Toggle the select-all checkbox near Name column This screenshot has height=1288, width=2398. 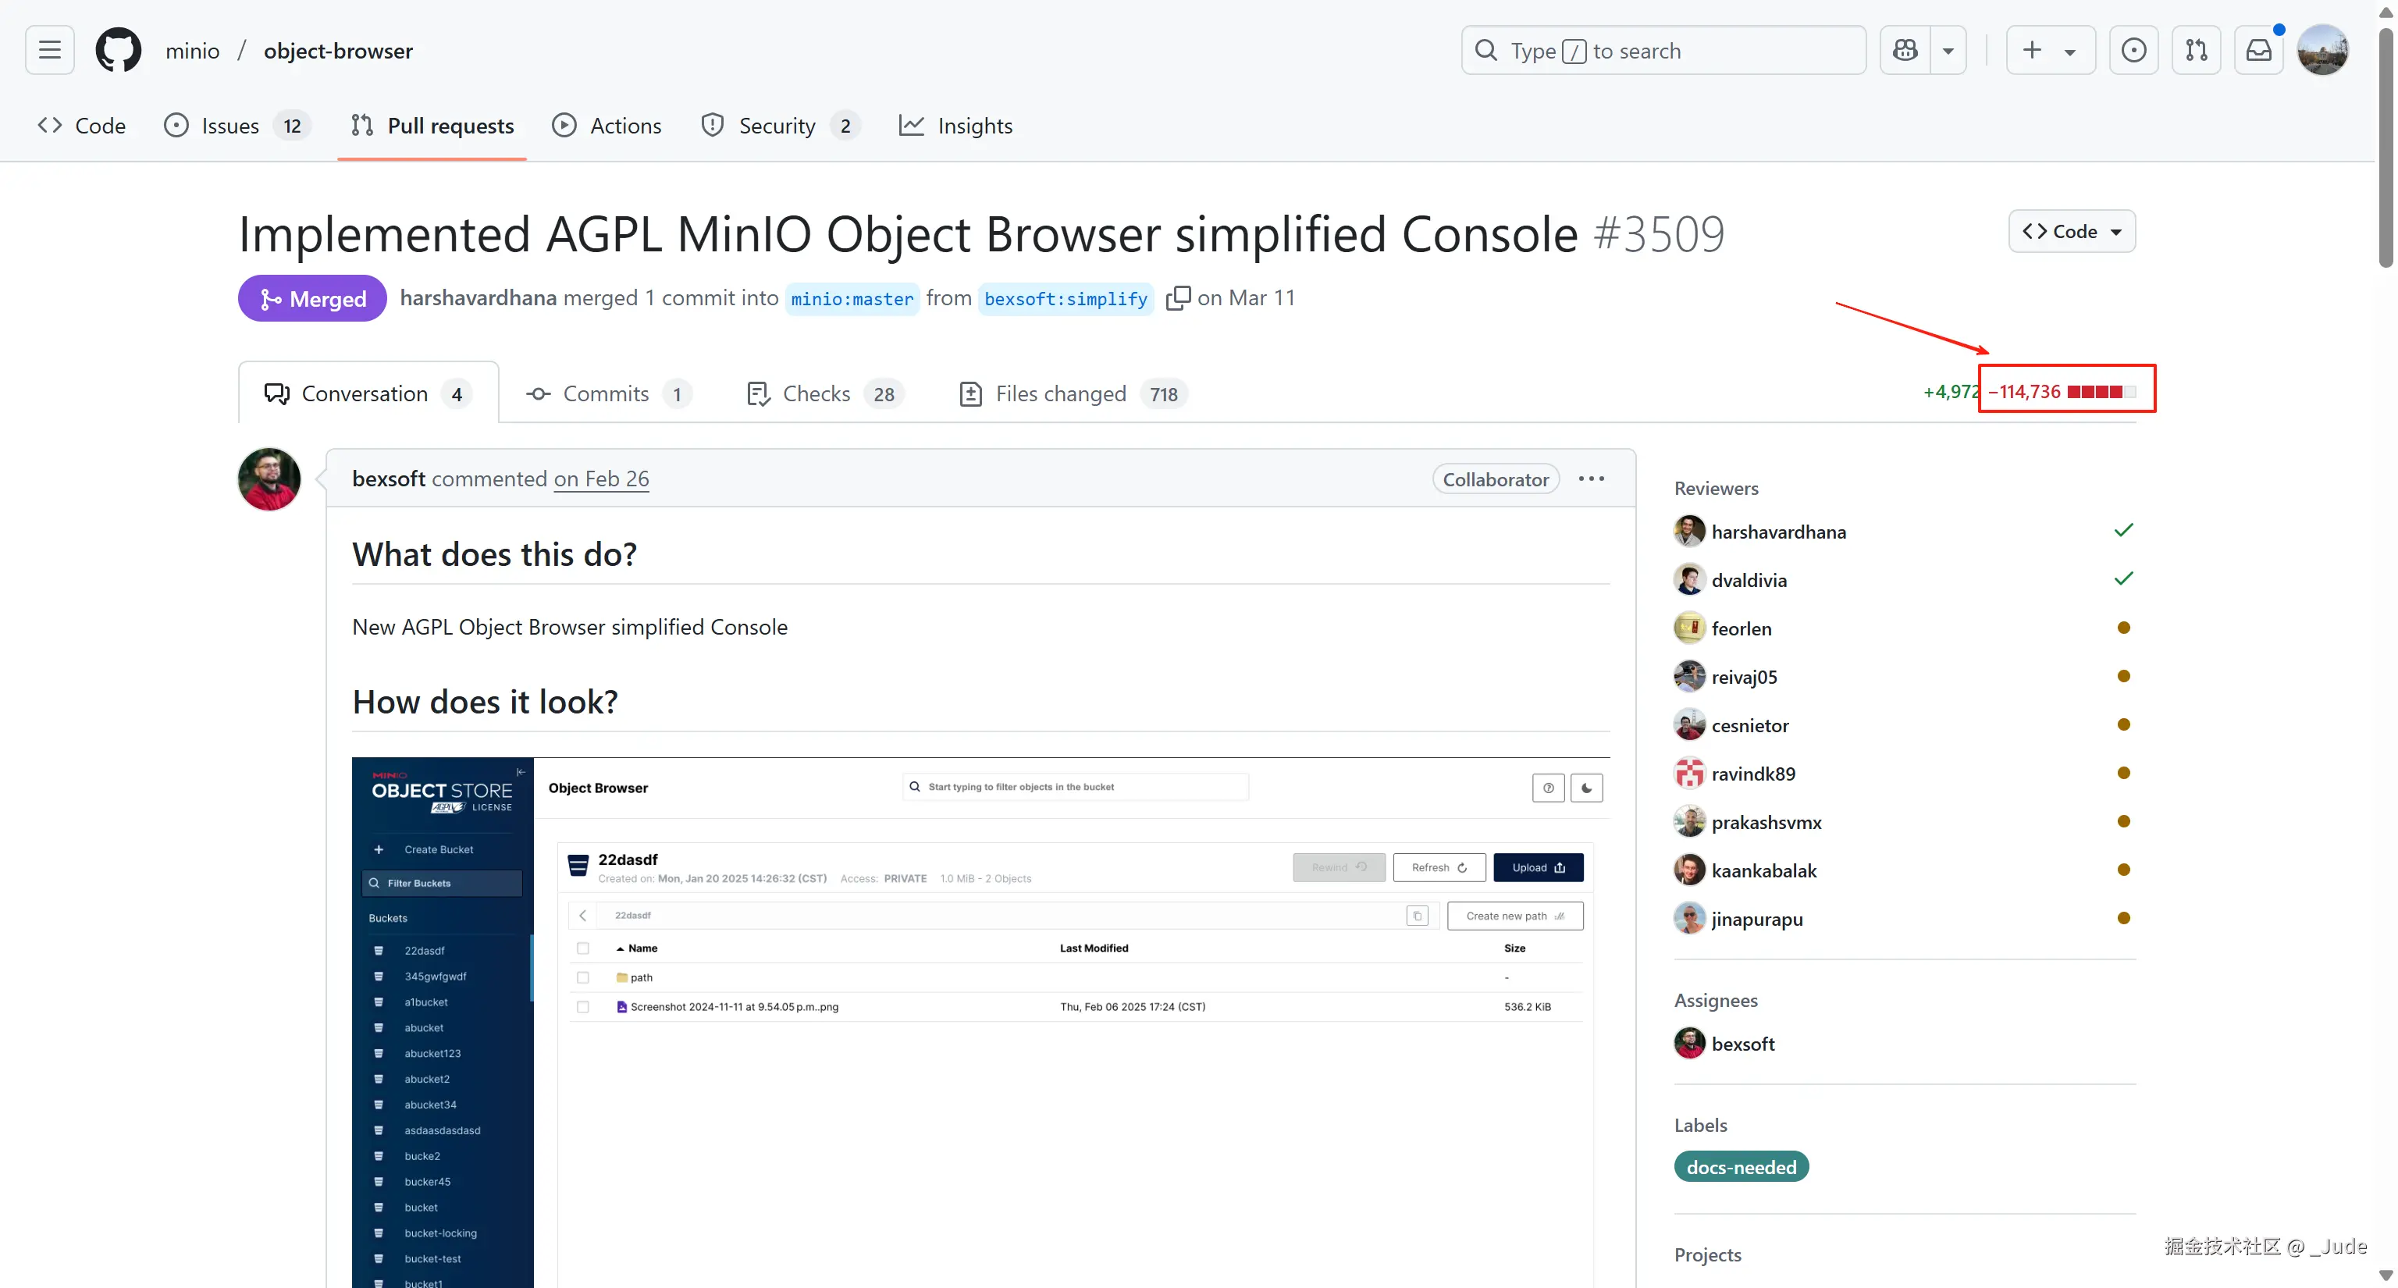(x=583, y=948)
